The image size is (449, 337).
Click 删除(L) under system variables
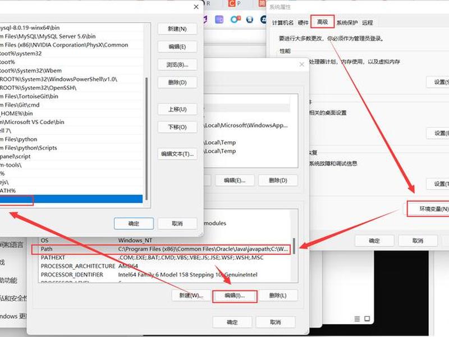(x=278, y=295)
